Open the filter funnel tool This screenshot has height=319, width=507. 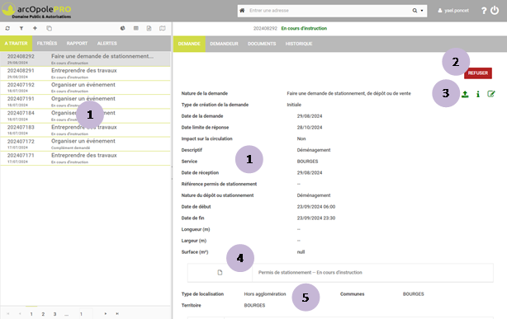tap(21, 28)
